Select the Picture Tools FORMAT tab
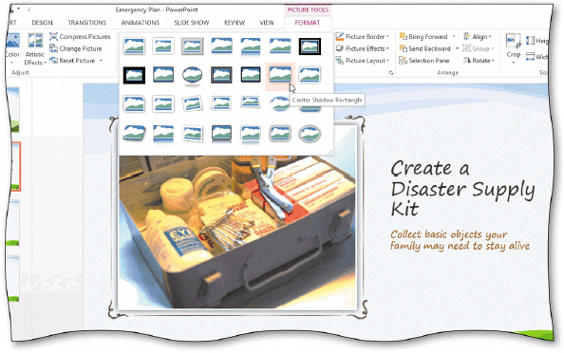 pos(308,23)
